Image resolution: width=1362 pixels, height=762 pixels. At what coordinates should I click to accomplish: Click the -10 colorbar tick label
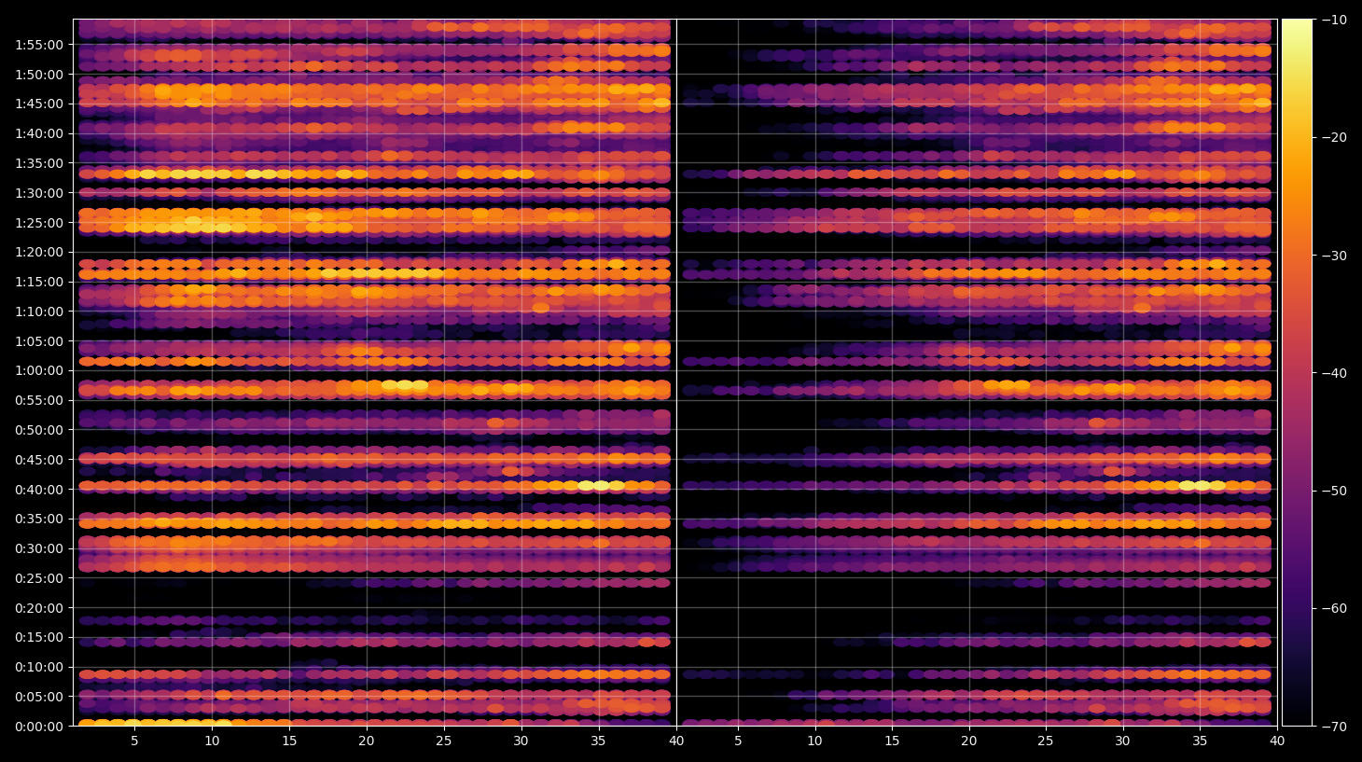1334,20
